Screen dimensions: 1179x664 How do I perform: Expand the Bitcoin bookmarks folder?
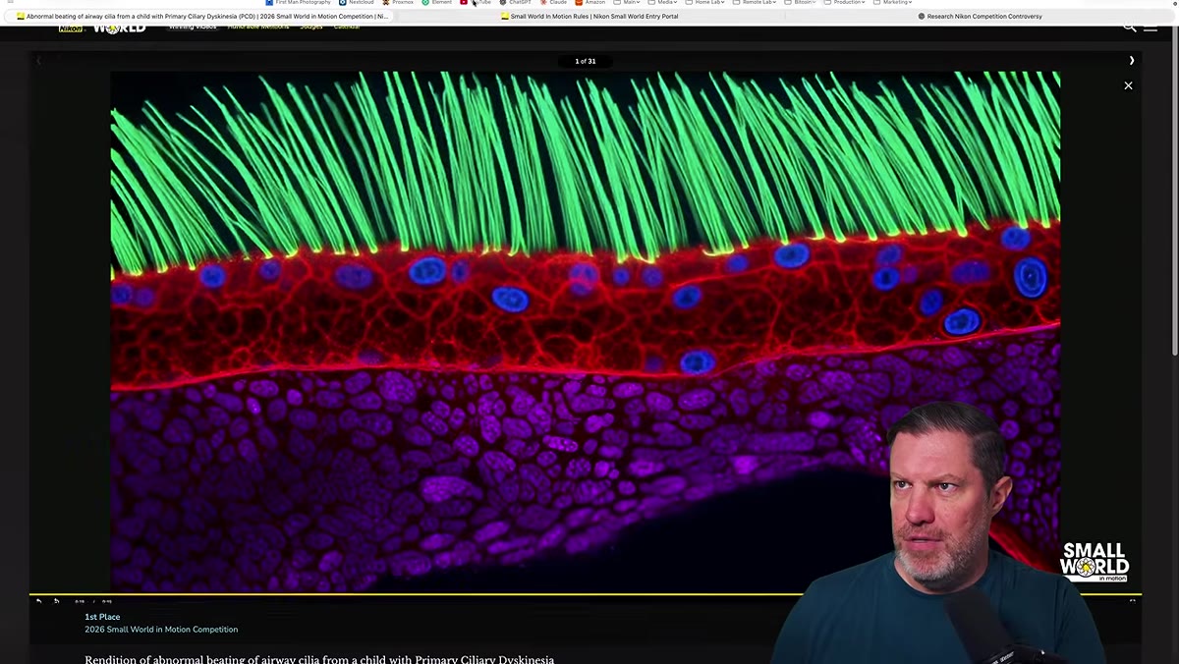[802, 3]
